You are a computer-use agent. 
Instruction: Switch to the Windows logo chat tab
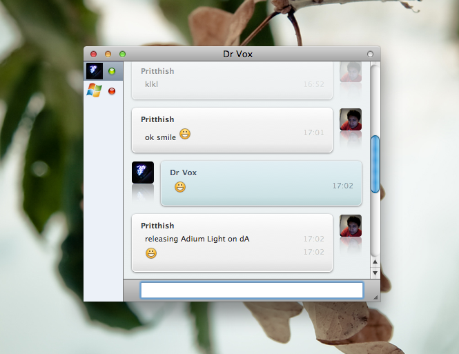pos(95,90)
